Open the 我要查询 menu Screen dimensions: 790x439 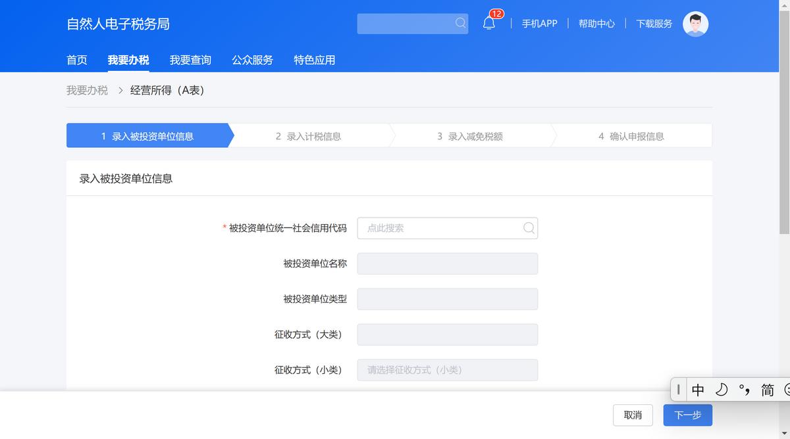coord(190,60)
